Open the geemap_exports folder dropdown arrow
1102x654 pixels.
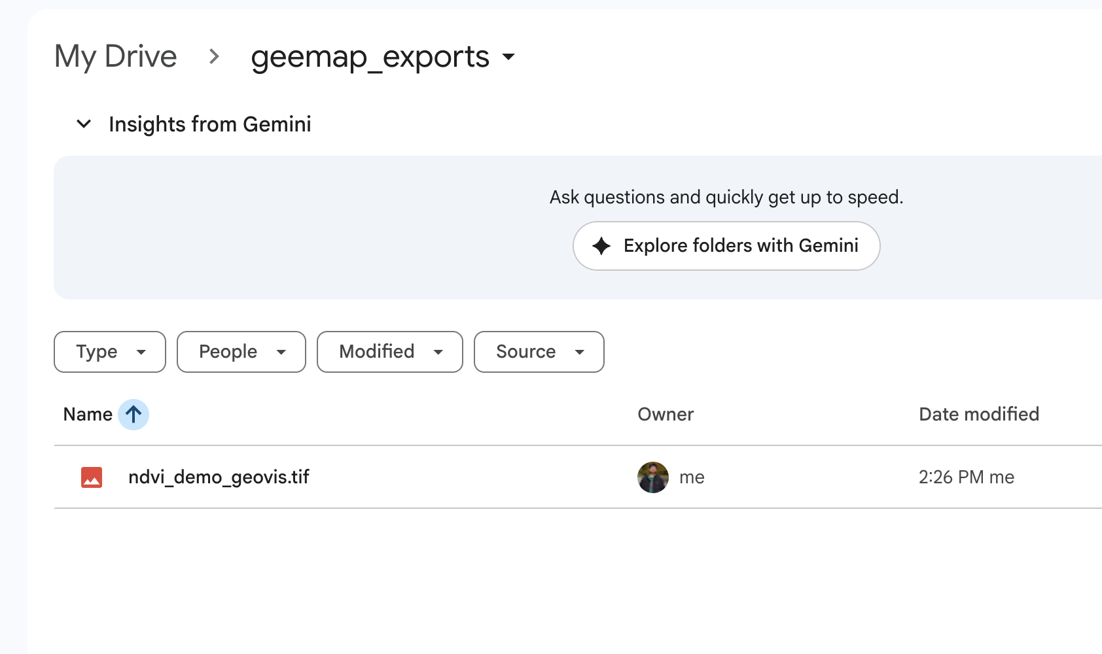pos(508,57)
